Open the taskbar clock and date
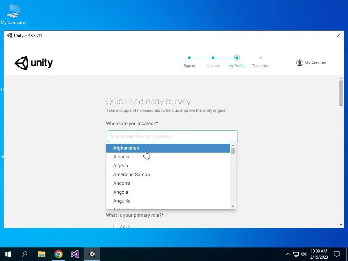 [319, 254]
